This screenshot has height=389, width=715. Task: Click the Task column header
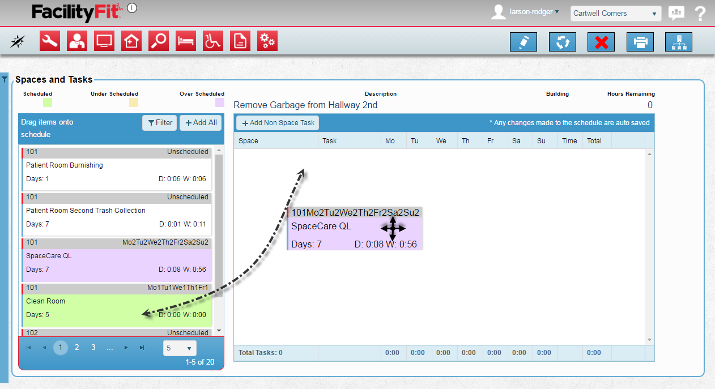pos(330,141)
